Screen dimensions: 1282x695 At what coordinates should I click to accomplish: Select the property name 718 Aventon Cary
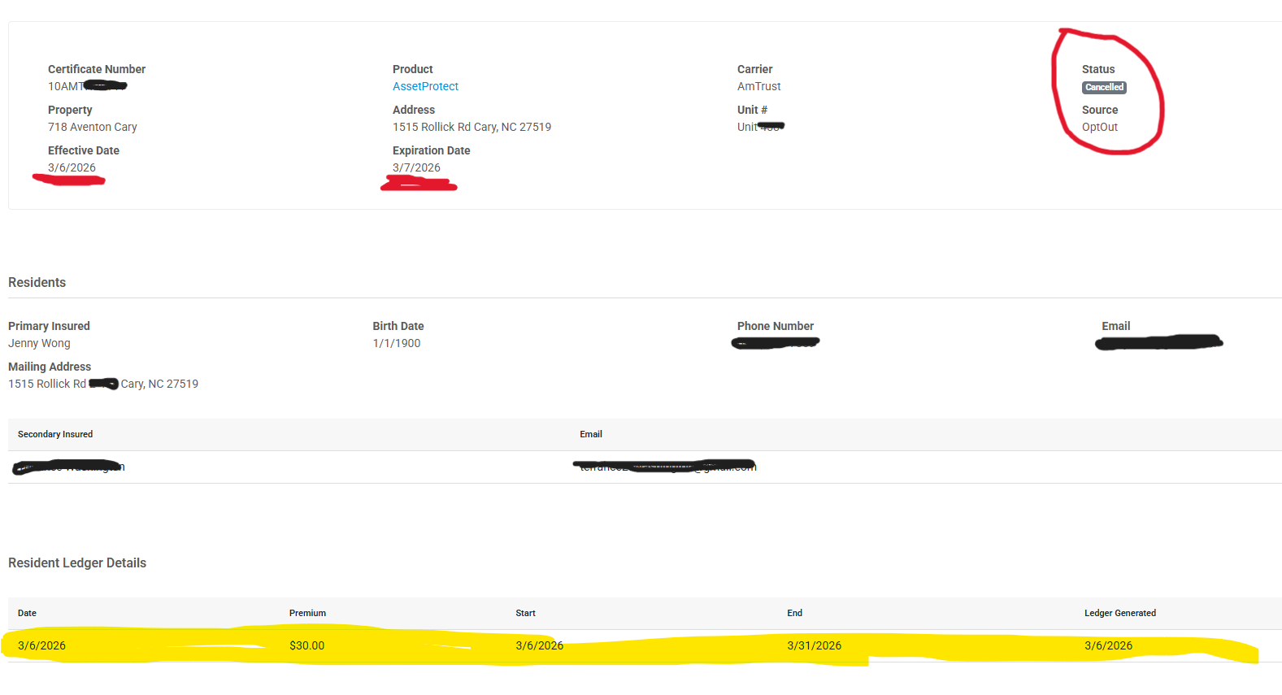pos(92,127)
